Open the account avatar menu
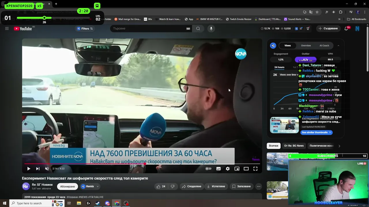Viewport: 369px width, 207px height. 357,28
